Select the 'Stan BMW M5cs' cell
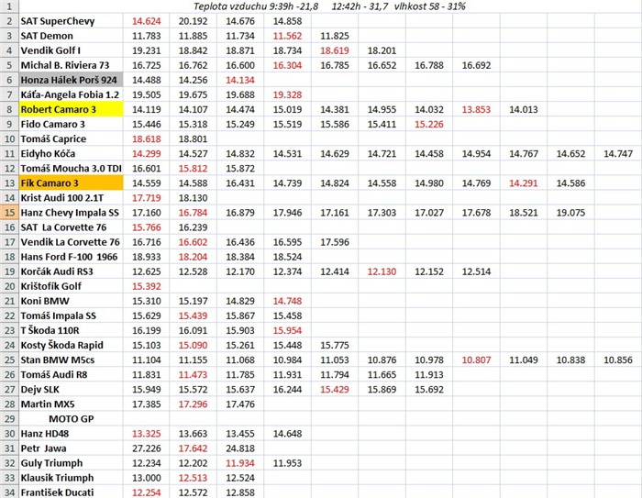This screenshot has height=498, width=642. pos(71,360)
